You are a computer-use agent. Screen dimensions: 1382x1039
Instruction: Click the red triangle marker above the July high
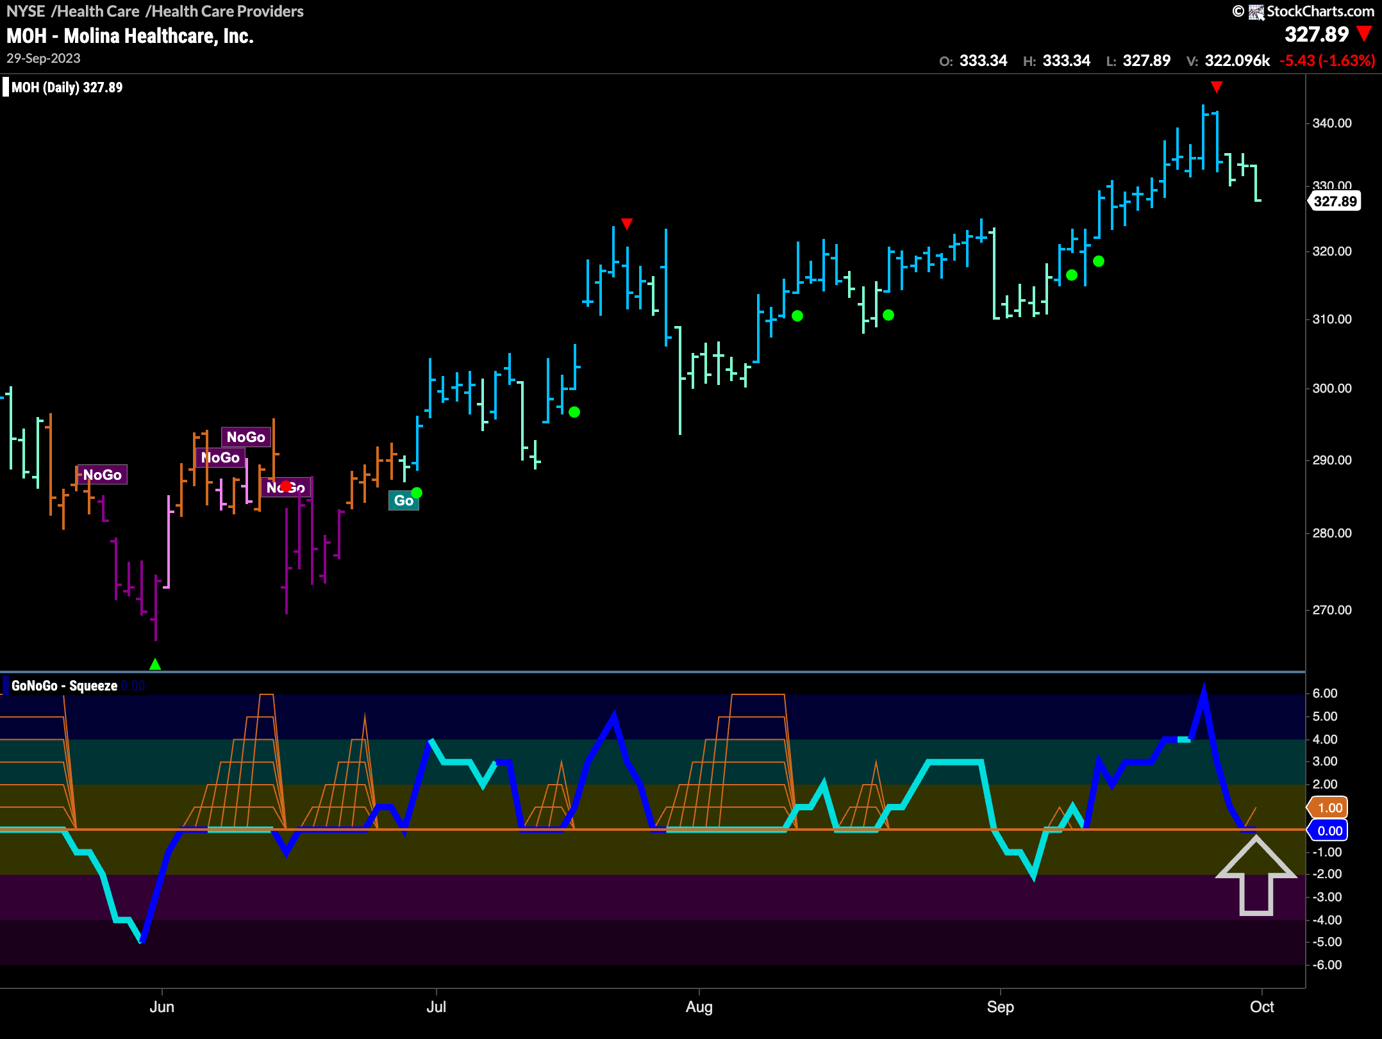[627, 224]
